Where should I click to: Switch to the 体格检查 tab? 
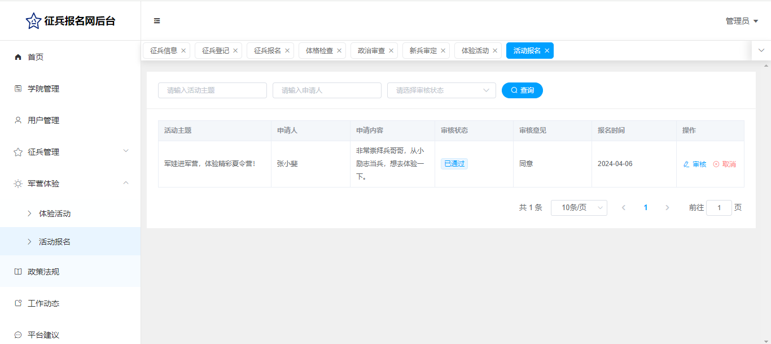pos(319,51)
